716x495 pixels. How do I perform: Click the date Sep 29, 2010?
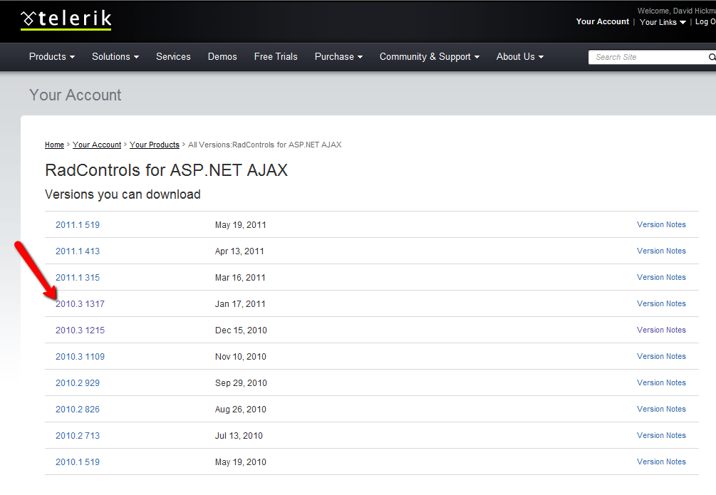pos(241,383)
